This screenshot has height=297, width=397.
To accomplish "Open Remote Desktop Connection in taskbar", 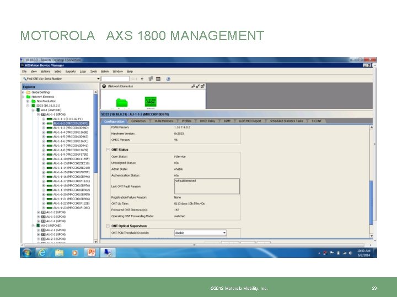I will [108, 252].
